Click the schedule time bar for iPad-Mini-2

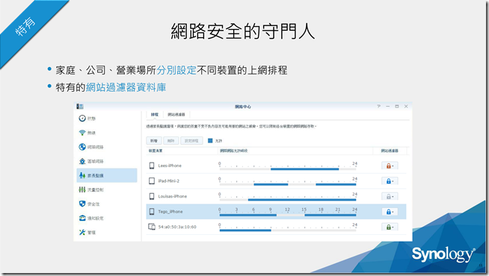coord(288,184)
